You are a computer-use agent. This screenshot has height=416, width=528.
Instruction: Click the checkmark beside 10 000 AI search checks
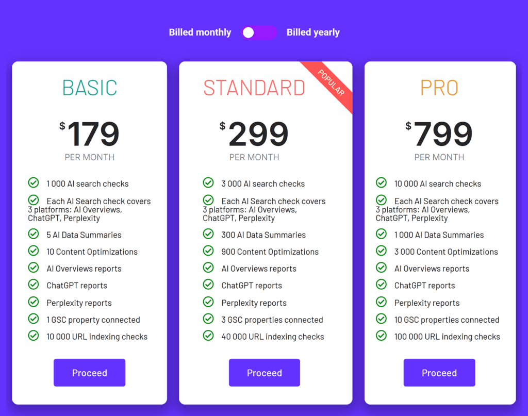coord(382,182)
